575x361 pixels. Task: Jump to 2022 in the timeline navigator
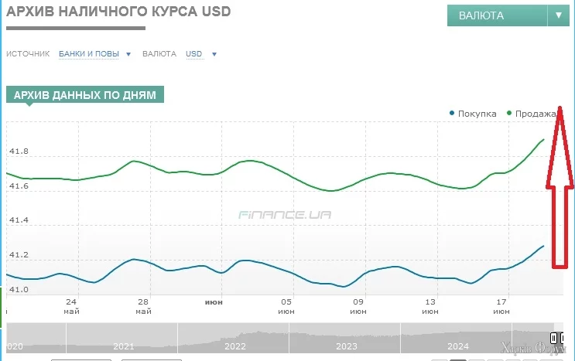pyautogui.click(x=234, y=346)
